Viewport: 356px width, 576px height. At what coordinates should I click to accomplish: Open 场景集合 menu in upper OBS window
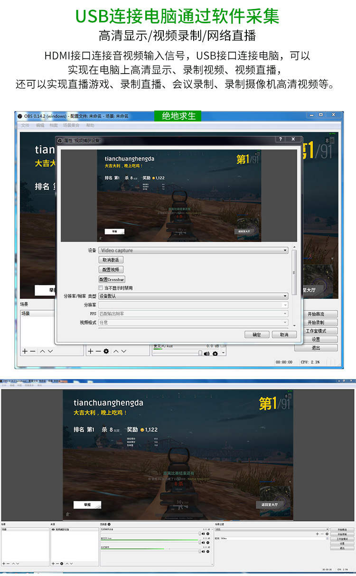pyautogui.click(x=71, y=125)
